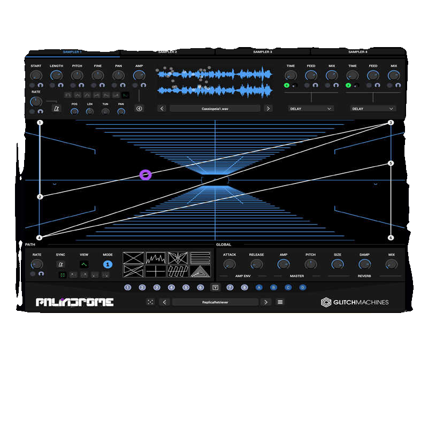Select path node 6 on the grid
Image resolution: width=428 pixels, height=428 pixels.
pos(391,238)
